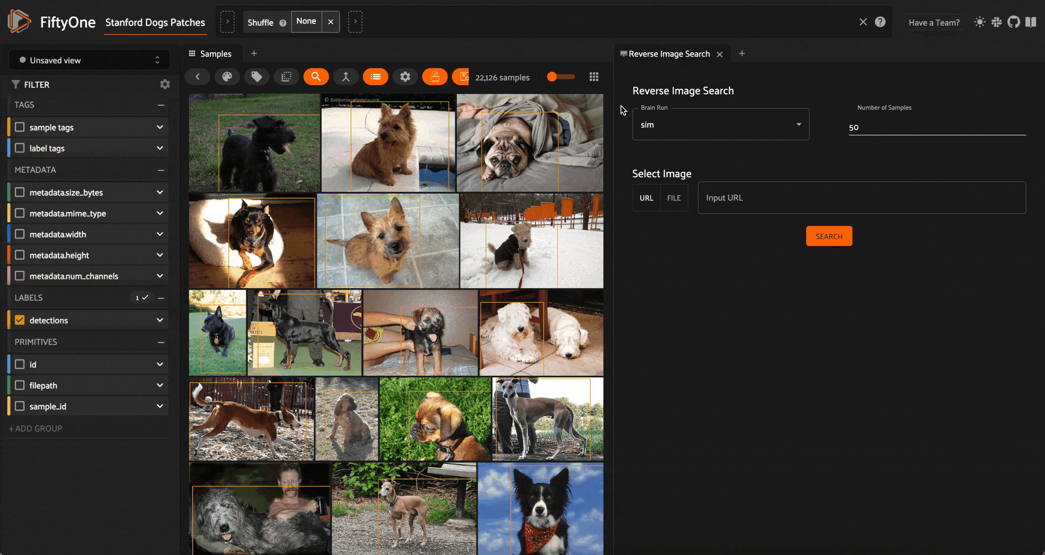The height and width of the screenshot is (555, 1045).
Task: Open display options gear in samples toolbar
Action: (405, 77)
